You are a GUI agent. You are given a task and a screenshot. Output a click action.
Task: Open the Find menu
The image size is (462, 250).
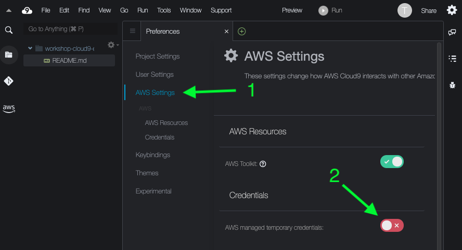(84, 10)
